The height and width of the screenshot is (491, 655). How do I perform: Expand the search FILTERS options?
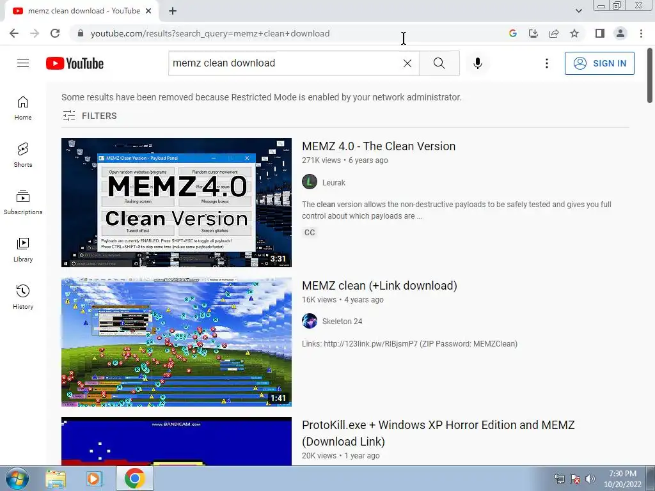[90, 116]
